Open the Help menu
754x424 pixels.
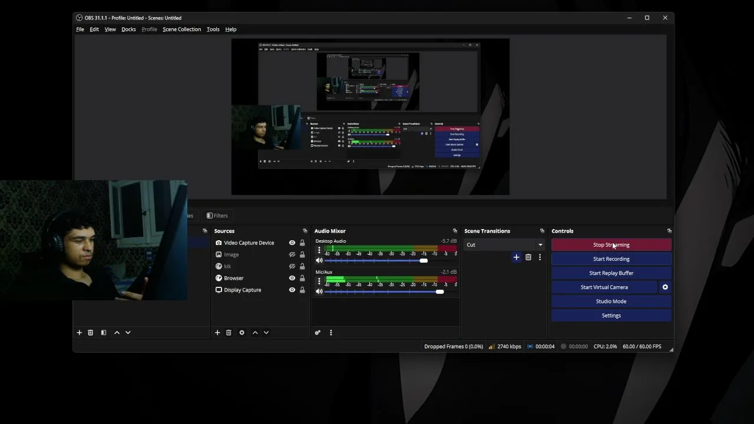231,29
